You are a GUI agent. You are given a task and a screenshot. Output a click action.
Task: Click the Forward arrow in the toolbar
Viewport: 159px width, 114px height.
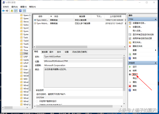pyautogui.click(x=7, y=11)
